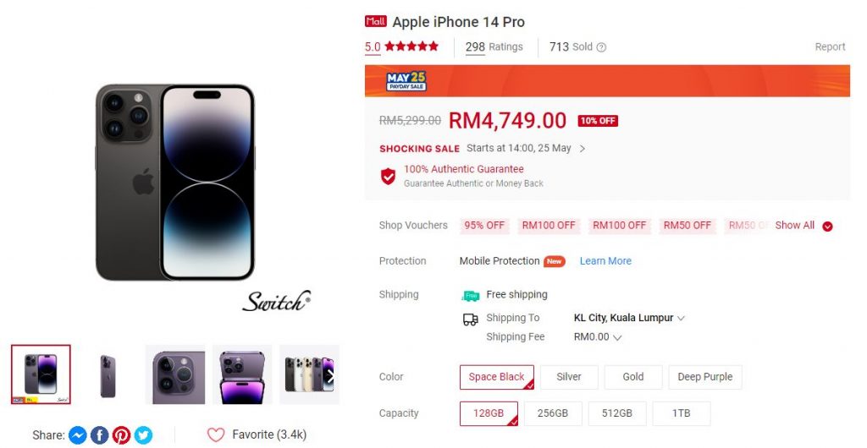Screen dimensions: 867x448
Task: Click the help icon beside 713 Sold
Action: (602, 47)
